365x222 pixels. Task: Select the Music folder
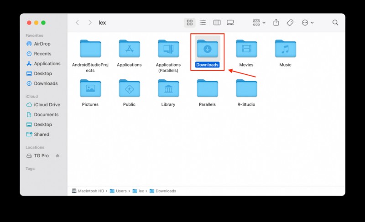pos(286,49)
